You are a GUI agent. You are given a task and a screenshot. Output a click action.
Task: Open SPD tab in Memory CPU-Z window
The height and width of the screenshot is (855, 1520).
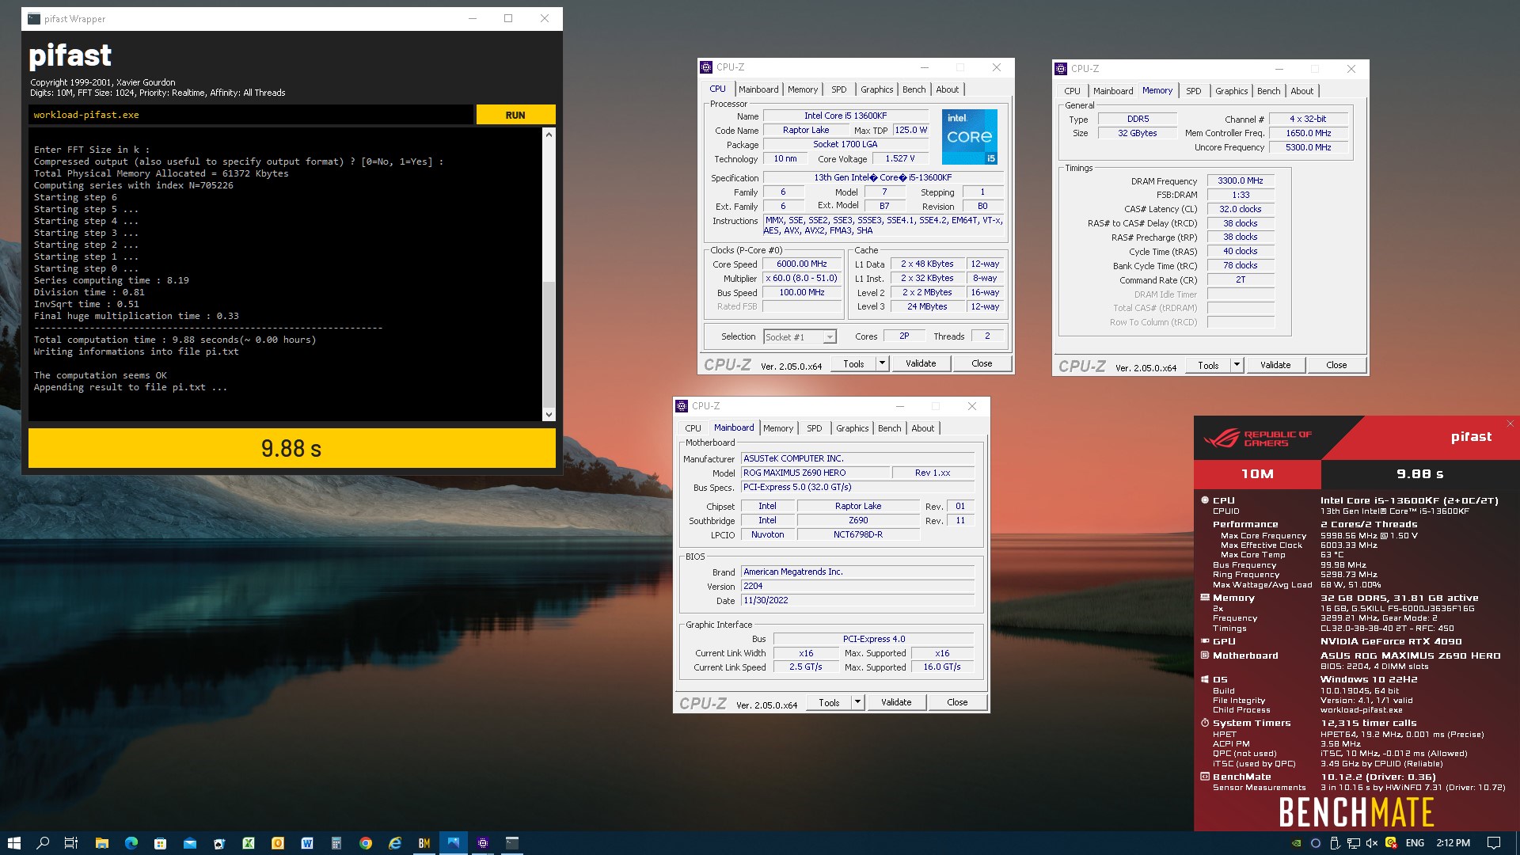point(1194,91)
